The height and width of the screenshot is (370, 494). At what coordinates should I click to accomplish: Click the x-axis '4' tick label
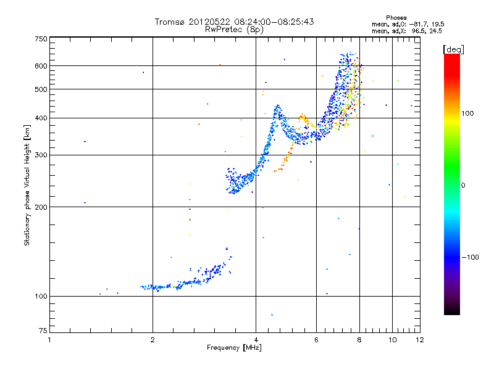tap(256, 340)
